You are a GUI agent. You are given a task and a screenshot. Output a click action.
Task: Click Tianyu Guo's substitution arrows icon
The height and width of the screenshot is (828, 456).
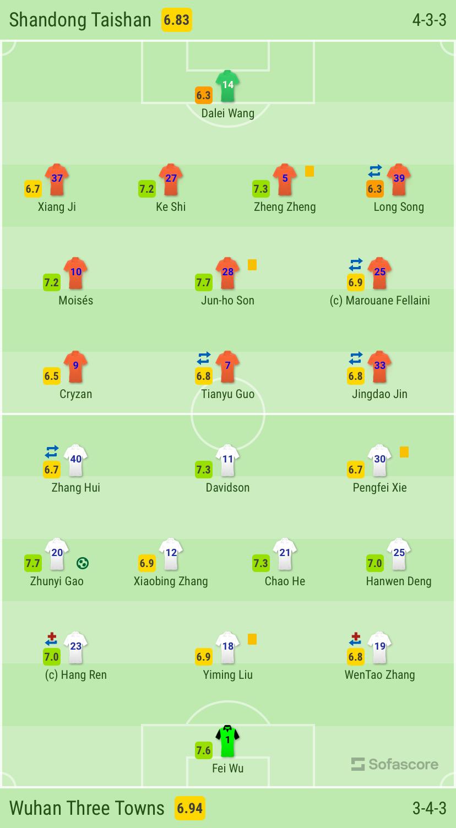203,358
